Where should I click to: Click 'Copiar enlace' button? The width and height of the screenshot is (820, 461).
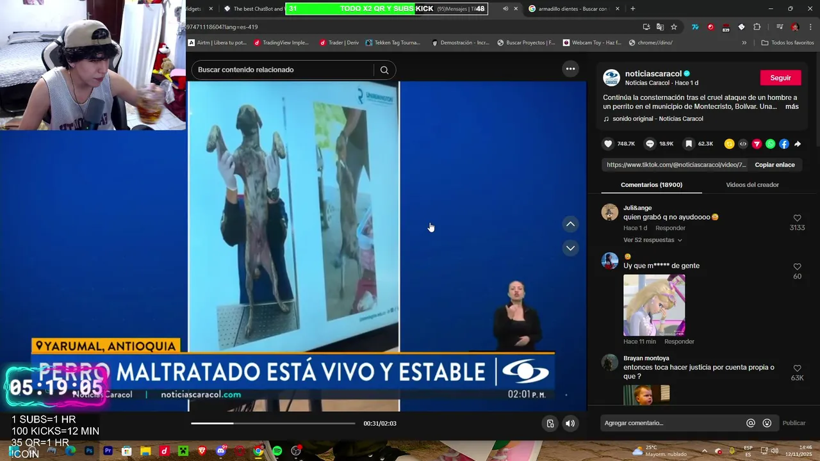pyautogui.click(x=775, y=165)
